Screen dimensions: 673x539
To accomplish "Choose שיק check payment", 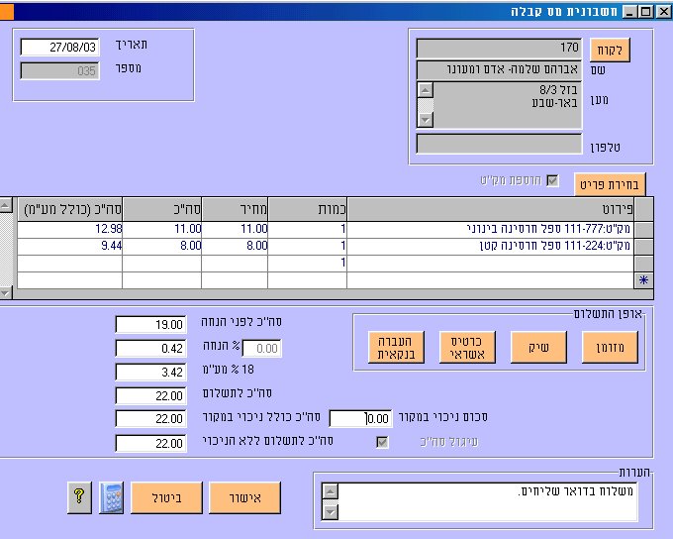I will point(538,348).
